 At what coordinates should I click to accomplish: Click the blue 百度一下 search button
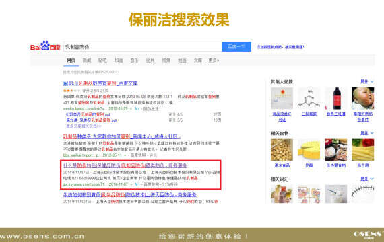click(236, 46)
